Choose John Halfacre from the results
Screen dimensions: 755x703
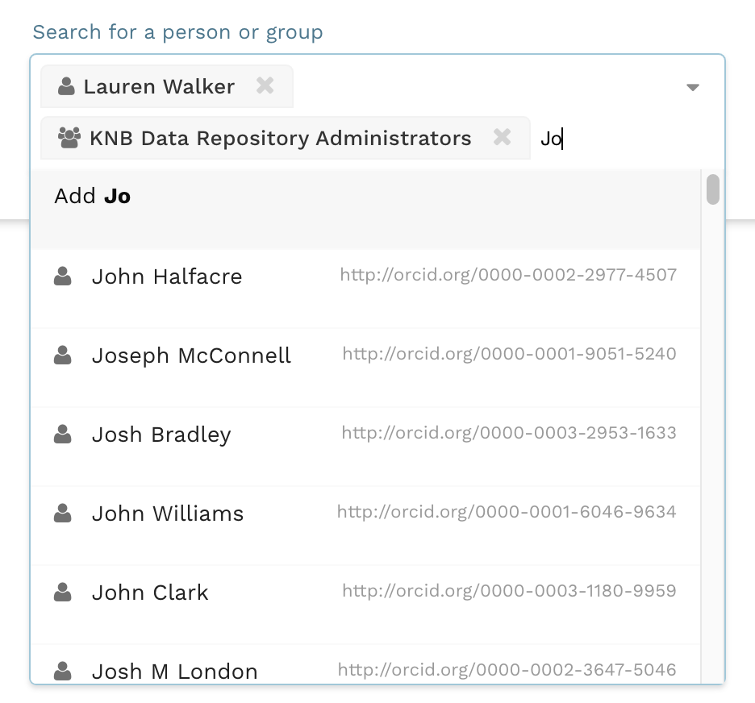tap(167, 277)
